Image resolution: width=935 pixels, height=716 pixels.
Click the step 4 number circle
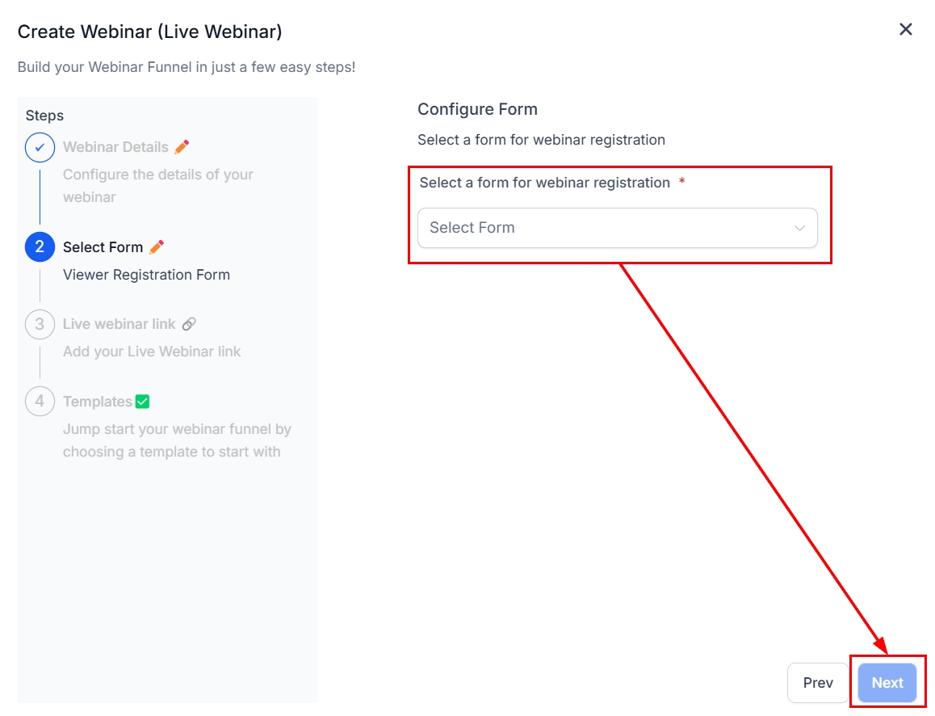point(40,402)
